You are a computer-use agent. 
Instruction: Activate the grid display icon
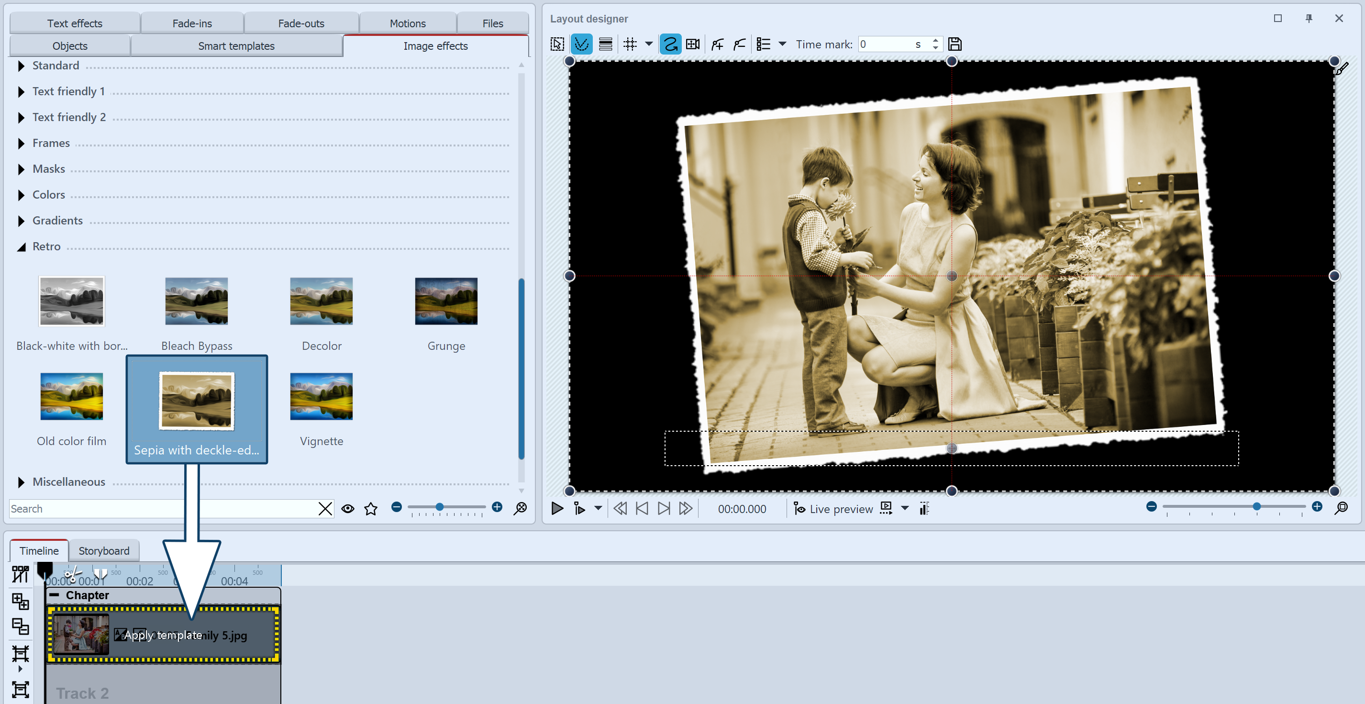(x=631, y=44)
